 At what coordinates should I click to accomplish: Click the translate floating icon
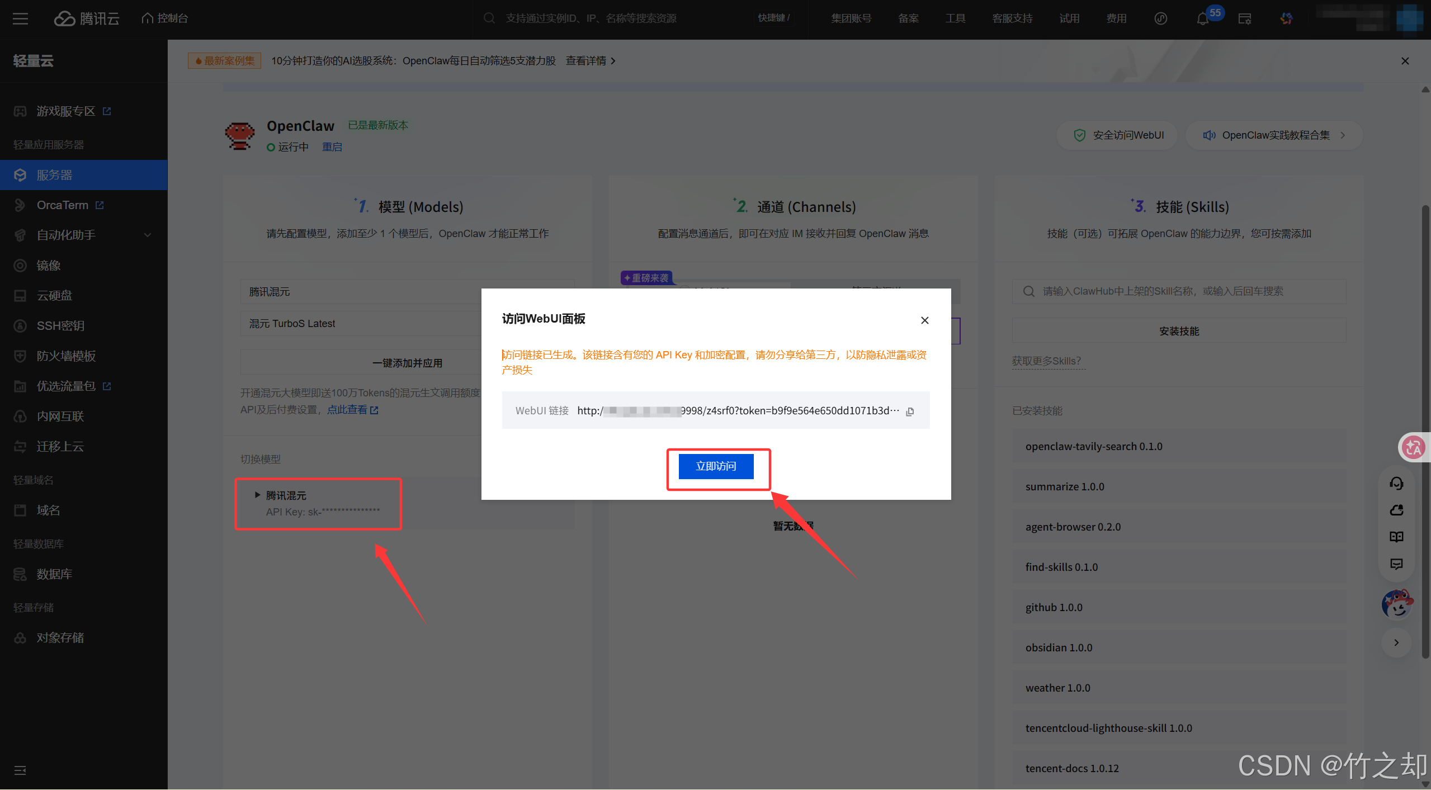pyautogui.click(x=1413, y=447)
